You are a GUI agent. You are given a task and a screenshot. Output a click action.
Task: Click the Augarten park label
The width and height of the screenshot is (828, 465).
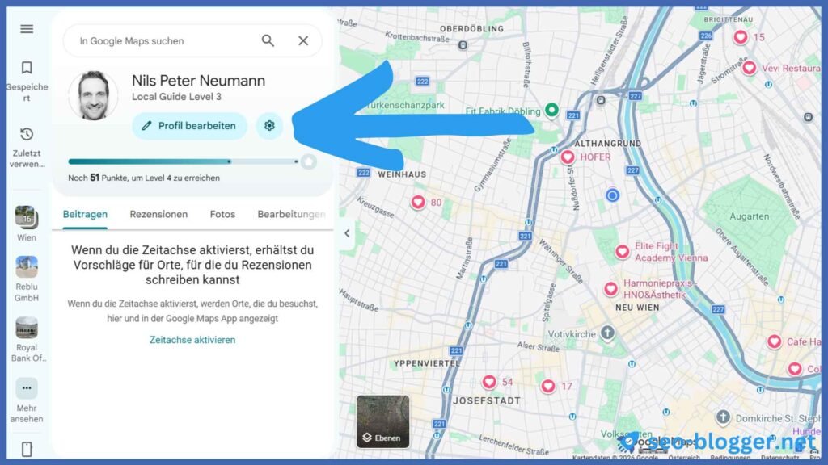750,216
